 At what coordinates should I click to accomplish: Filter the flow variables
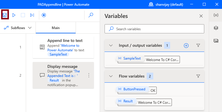click(x=198, y=76)
